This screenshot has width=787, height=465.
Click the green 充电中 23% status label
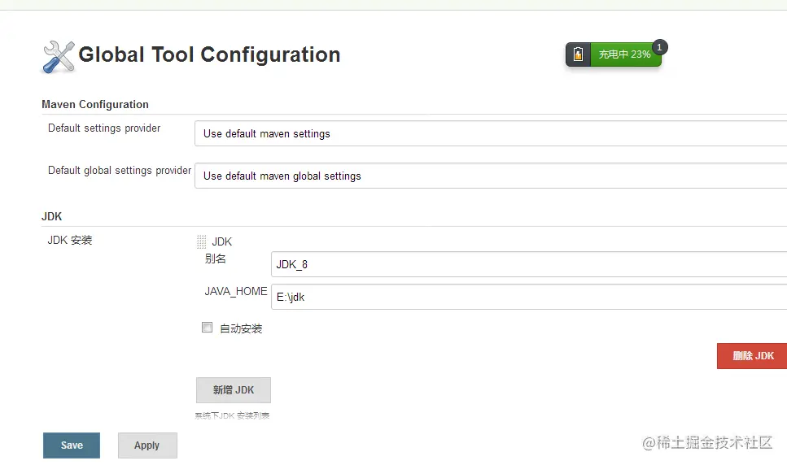click(625, 54)
